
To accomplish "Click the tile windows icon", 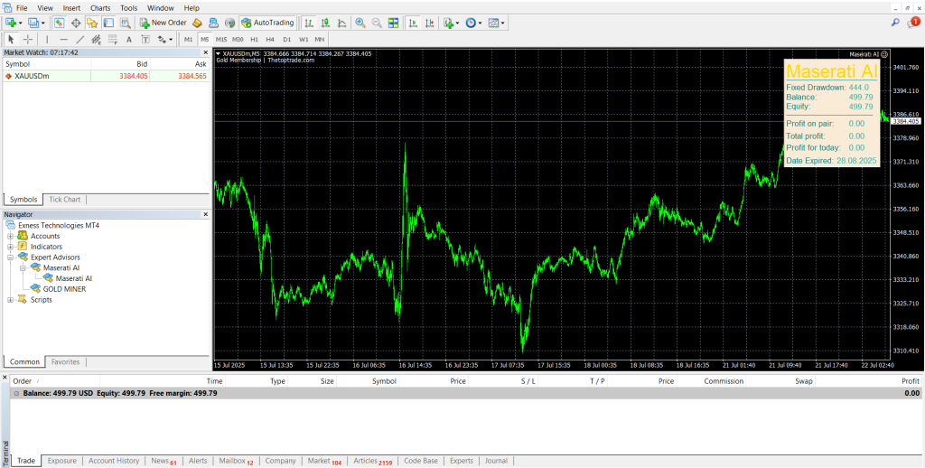I will tap(393, 23).
